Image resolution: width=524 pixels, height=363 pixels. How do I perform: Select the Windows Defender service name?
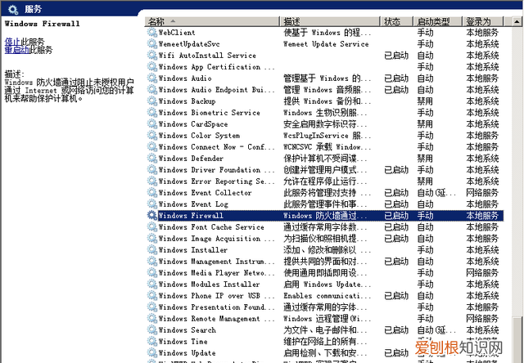tap(191, 158)
